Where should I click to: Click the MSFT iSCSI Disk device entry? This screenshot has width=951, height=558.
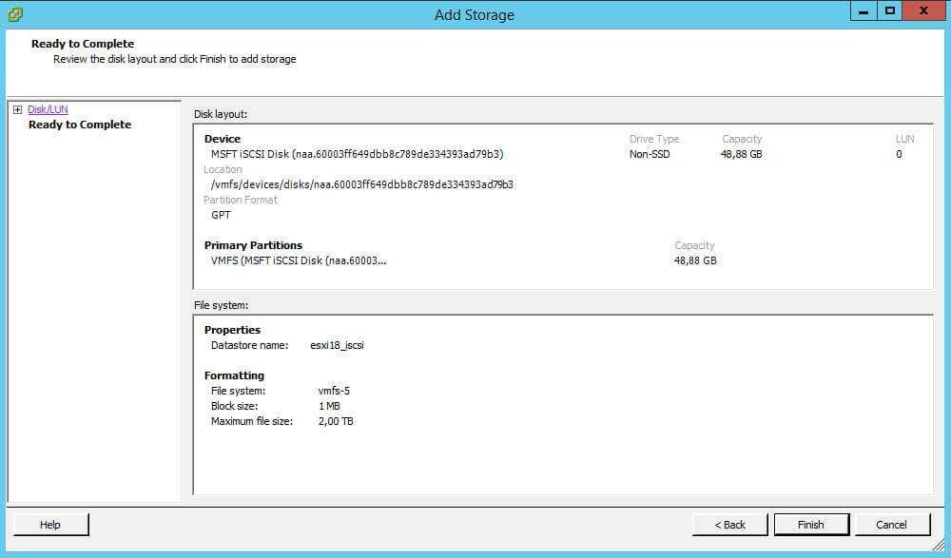coord(357,154)
